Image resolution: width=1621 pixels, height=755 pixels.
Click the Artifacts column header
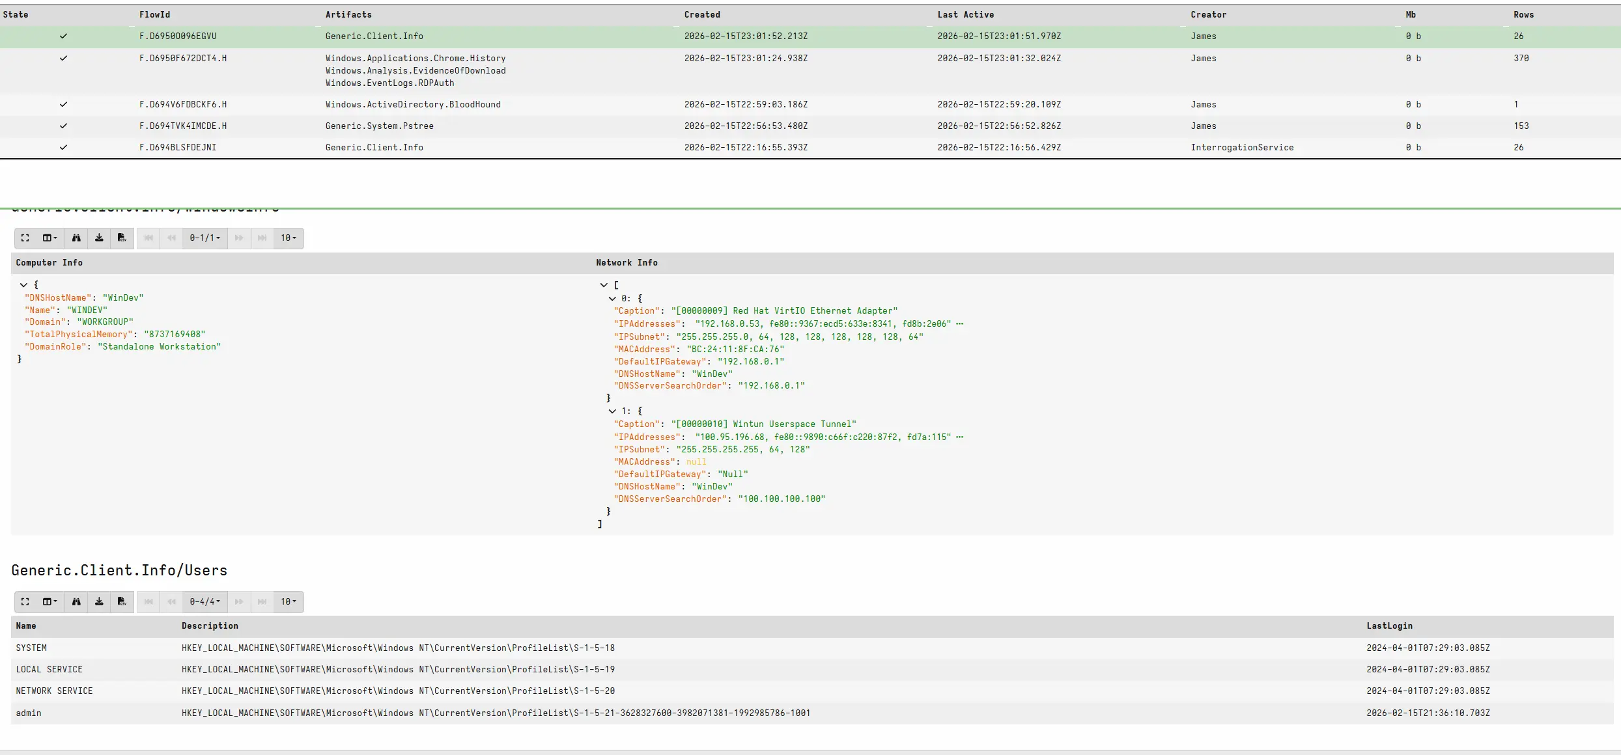[x=348, y=15]
